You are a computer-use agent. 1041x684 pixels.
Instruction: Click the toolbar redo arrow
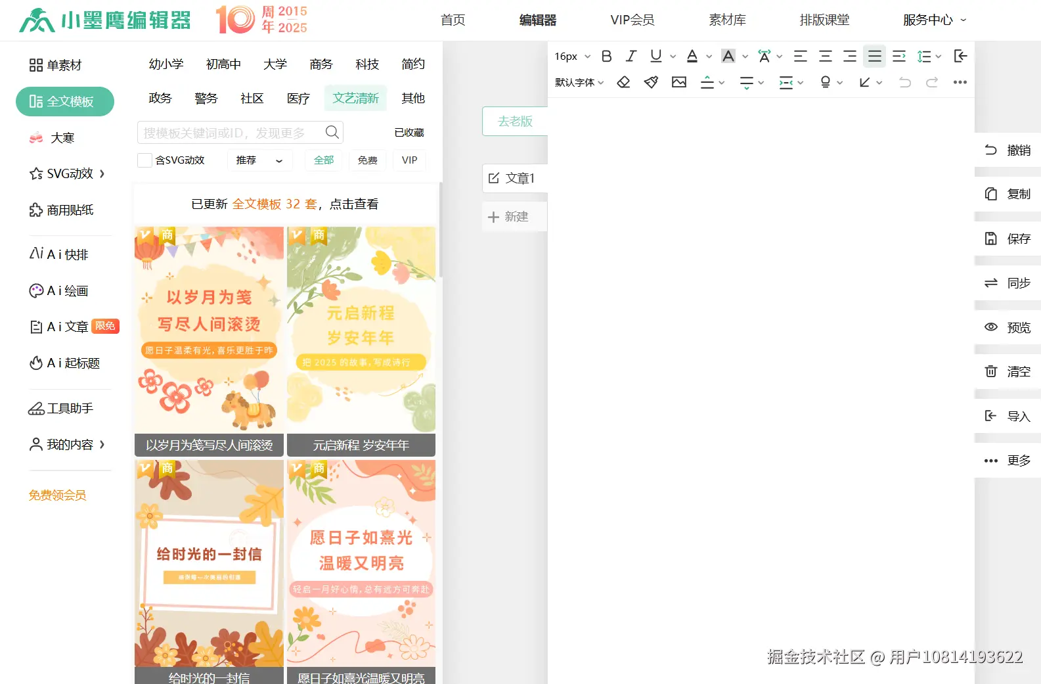coord(932,82)
